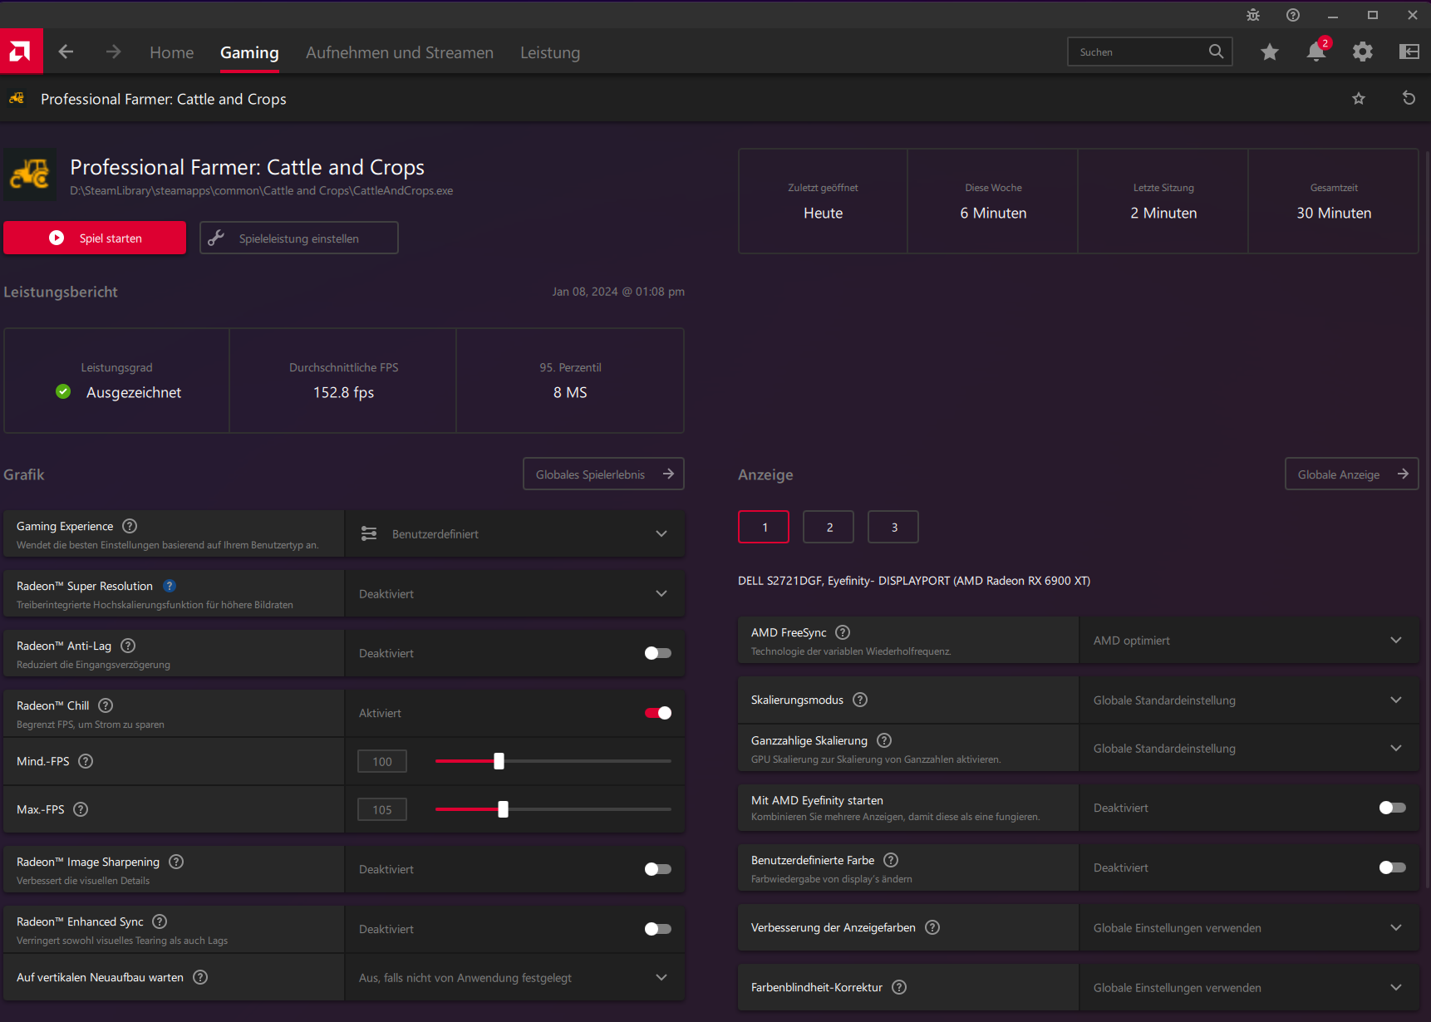Open the vertical refresh wait dropdown

(x=515, y=977)
